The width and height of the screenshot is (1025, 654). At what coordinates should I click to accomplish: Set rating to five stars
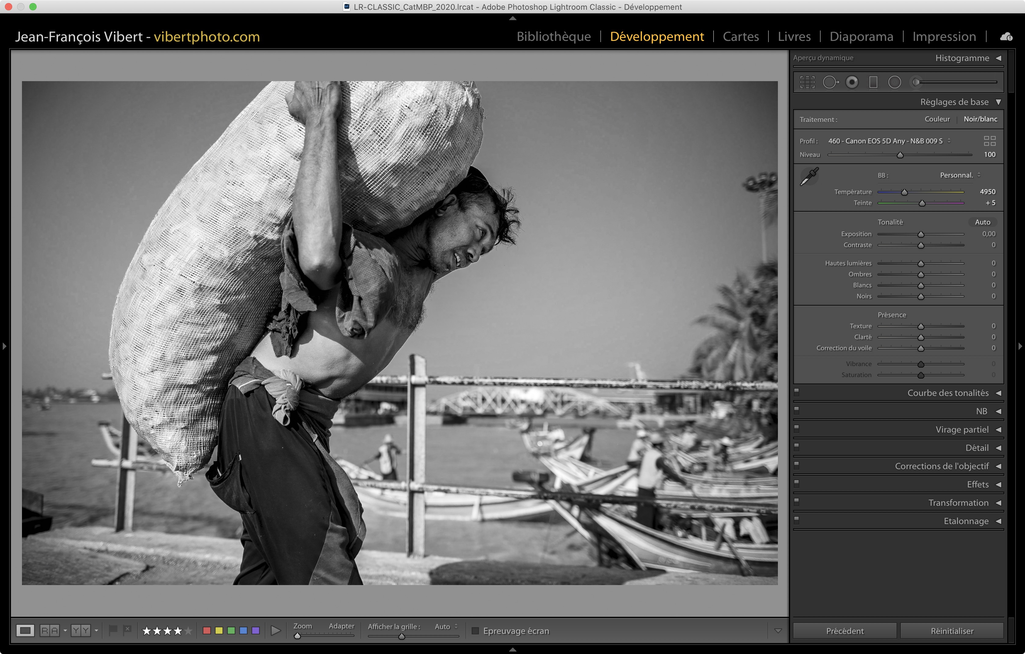click(x=188, y=631)
